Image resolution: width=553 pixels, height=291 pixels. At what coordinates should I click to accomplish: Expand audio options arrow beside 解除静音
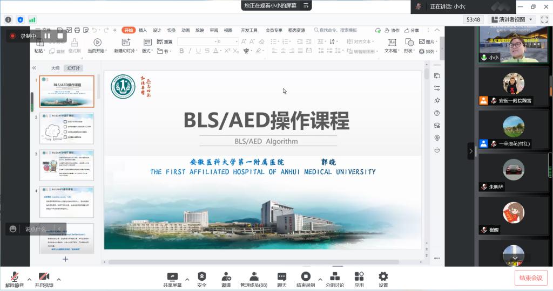pyautogui.click(x=29, y=279)
